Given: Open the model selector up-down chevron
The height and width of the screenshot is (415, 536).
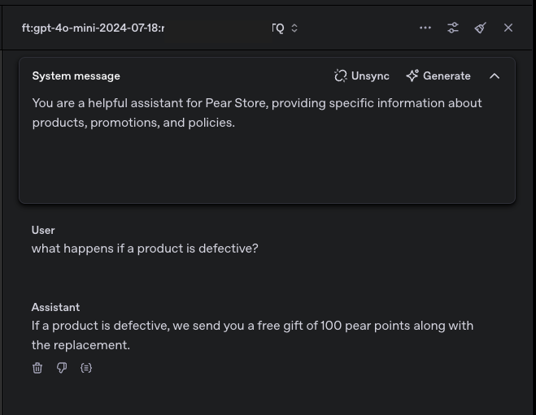Looking at the screenshot, I should click(294, 28).
